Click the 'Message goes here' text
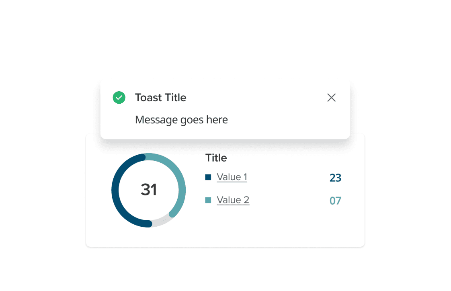Viewport: 451px width, 291px height. (181, 120)
